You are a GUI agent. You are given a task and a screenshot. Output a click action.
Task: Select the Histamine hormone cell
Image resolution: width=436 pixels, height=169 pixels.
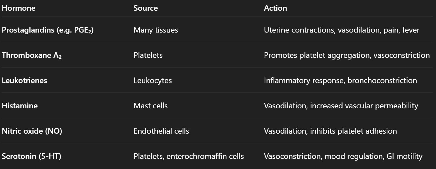(20, 106)
